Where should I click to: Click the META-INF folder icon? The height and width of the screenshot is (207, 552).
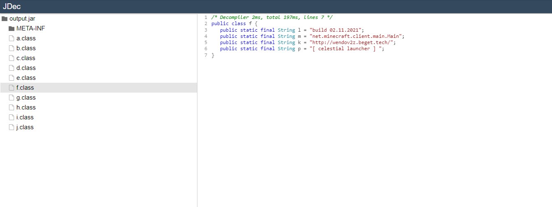tap(12, 28)
